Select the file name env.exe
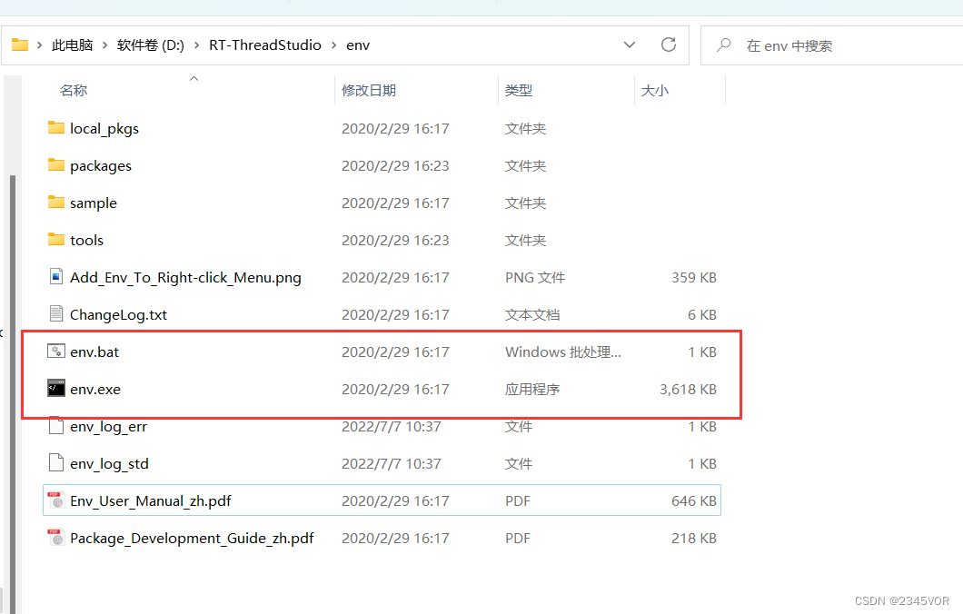Screen dimensions: 963x614 (95, 390)
